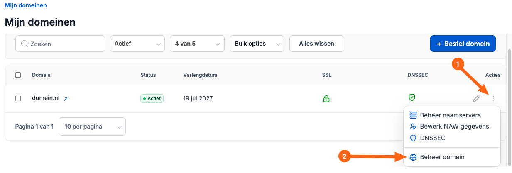The height and width of the screenshot is (173, 512).
Task: Click the server icon beside Beheer naamservers
Action: tap(413, 115)
